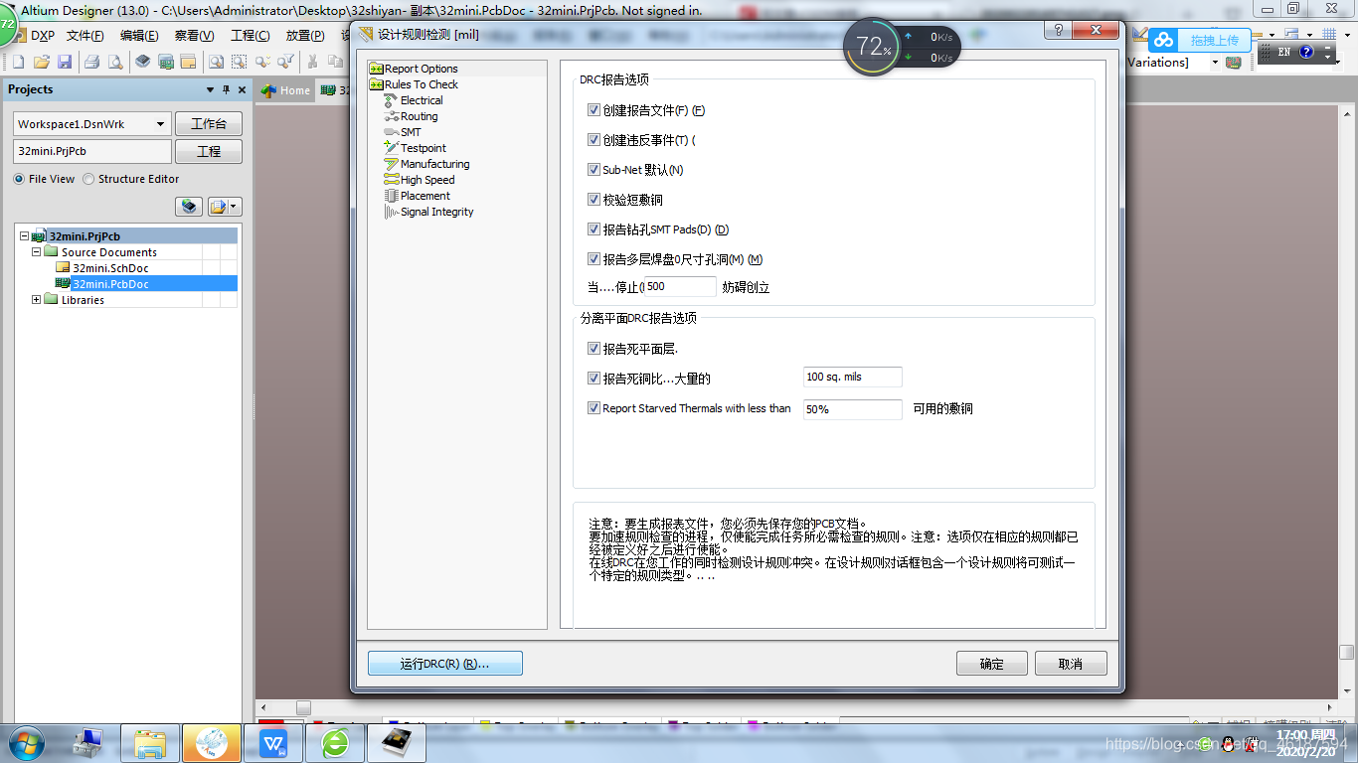Open a file with the folder toolbar icon

[41, 62]
